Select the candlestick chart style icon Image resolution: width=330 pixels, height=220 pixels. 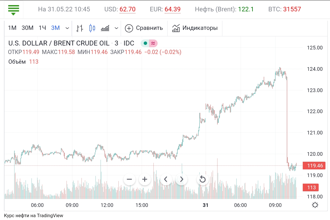92,28
